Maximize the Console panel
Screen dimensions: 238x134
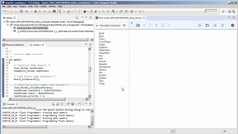click(x=90, y=104)
